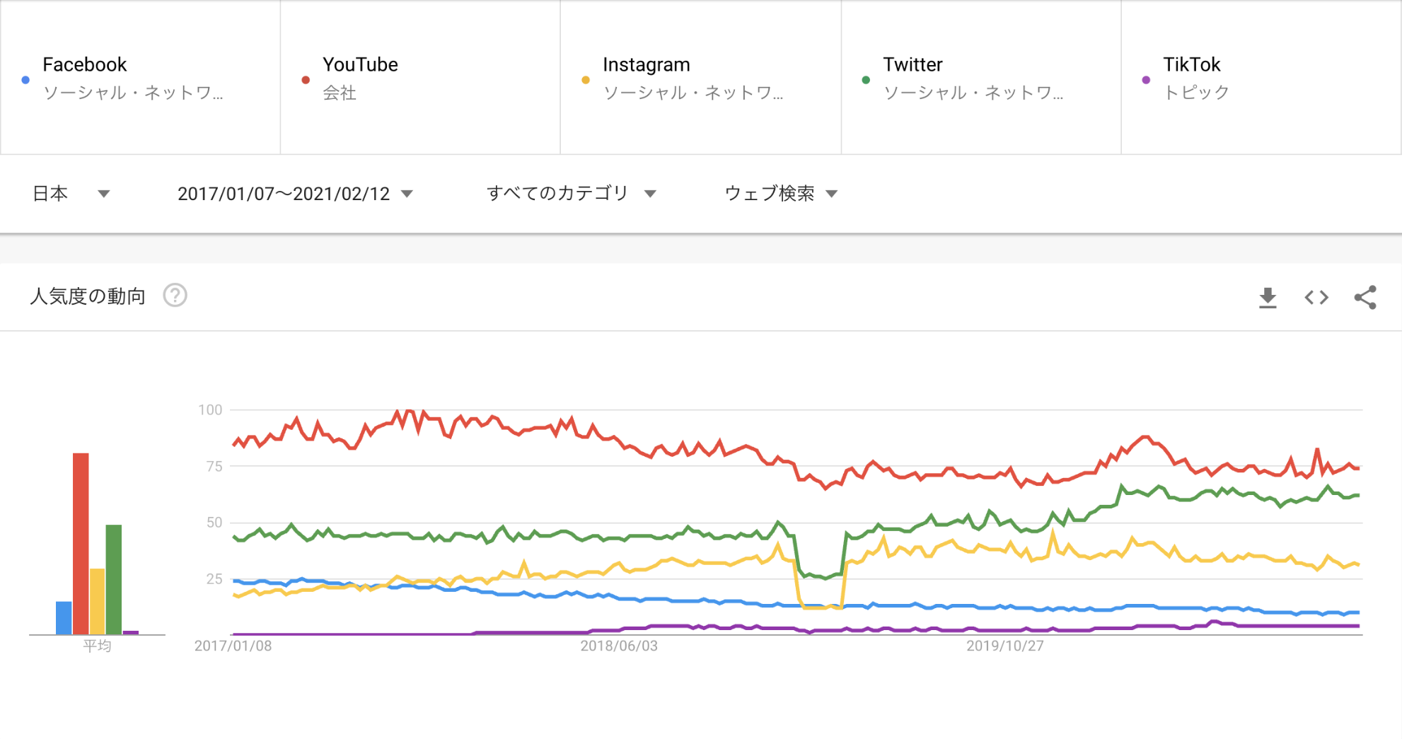Expand the date range 2017/01/07〜2021/02/12 dropdown

click(295, 194)
